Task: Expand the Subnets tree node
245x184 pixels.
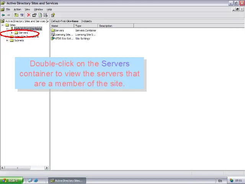Action: click(x=7, y=40)
